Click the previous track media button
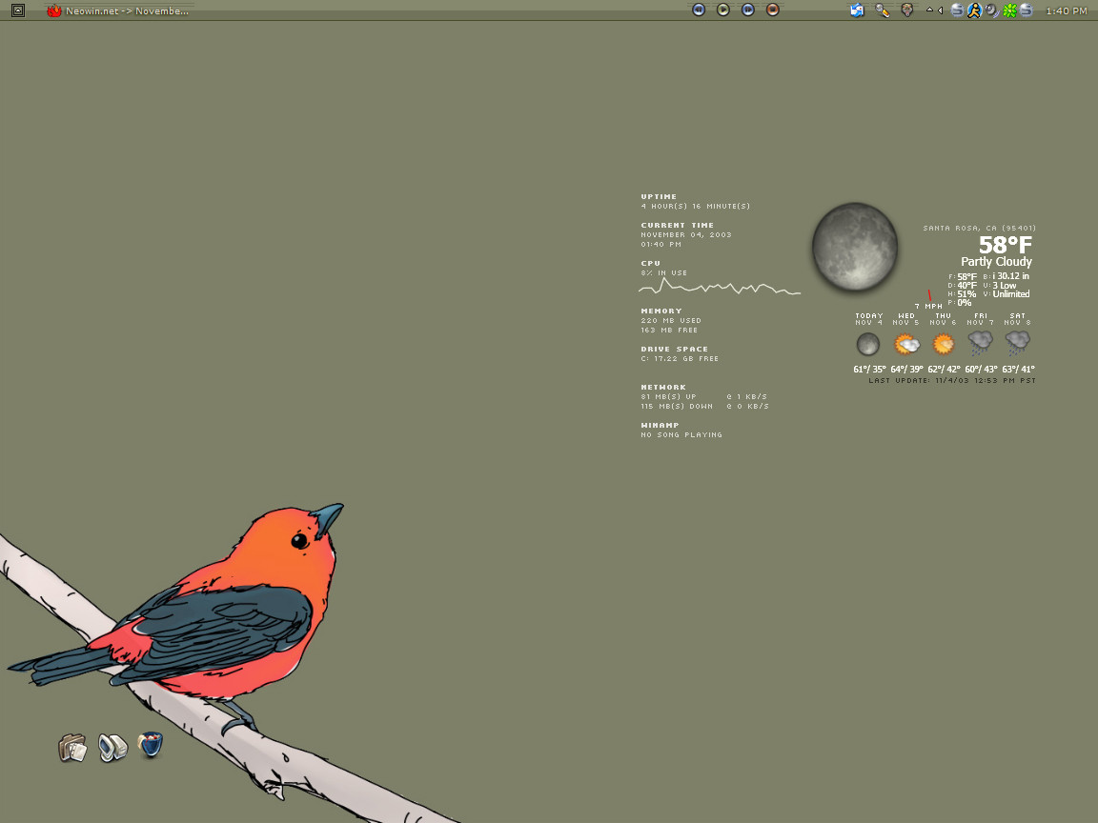 [x=698, y=10]
